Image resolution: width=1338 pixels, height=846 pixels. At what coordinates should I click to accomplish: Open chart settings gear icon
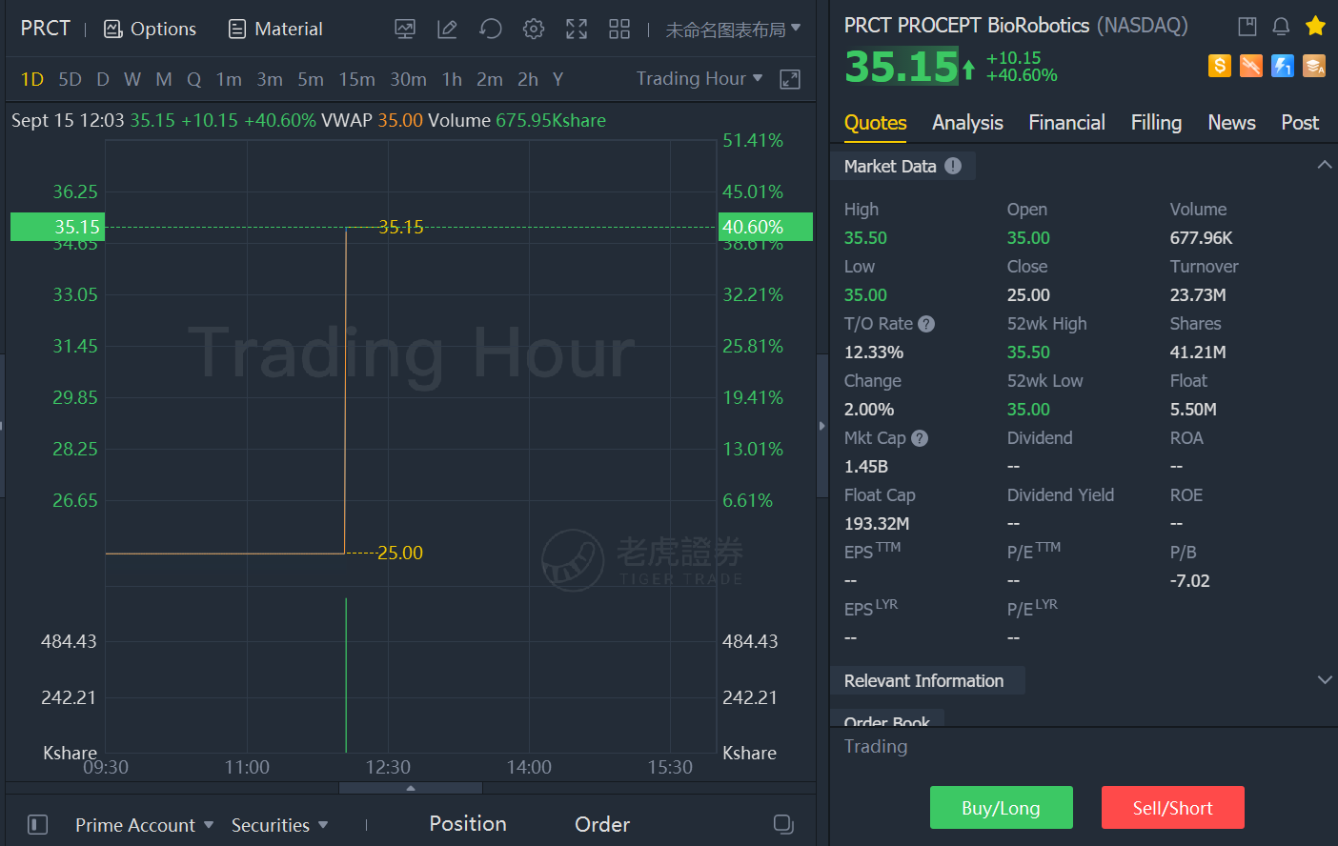click(534, 30)
